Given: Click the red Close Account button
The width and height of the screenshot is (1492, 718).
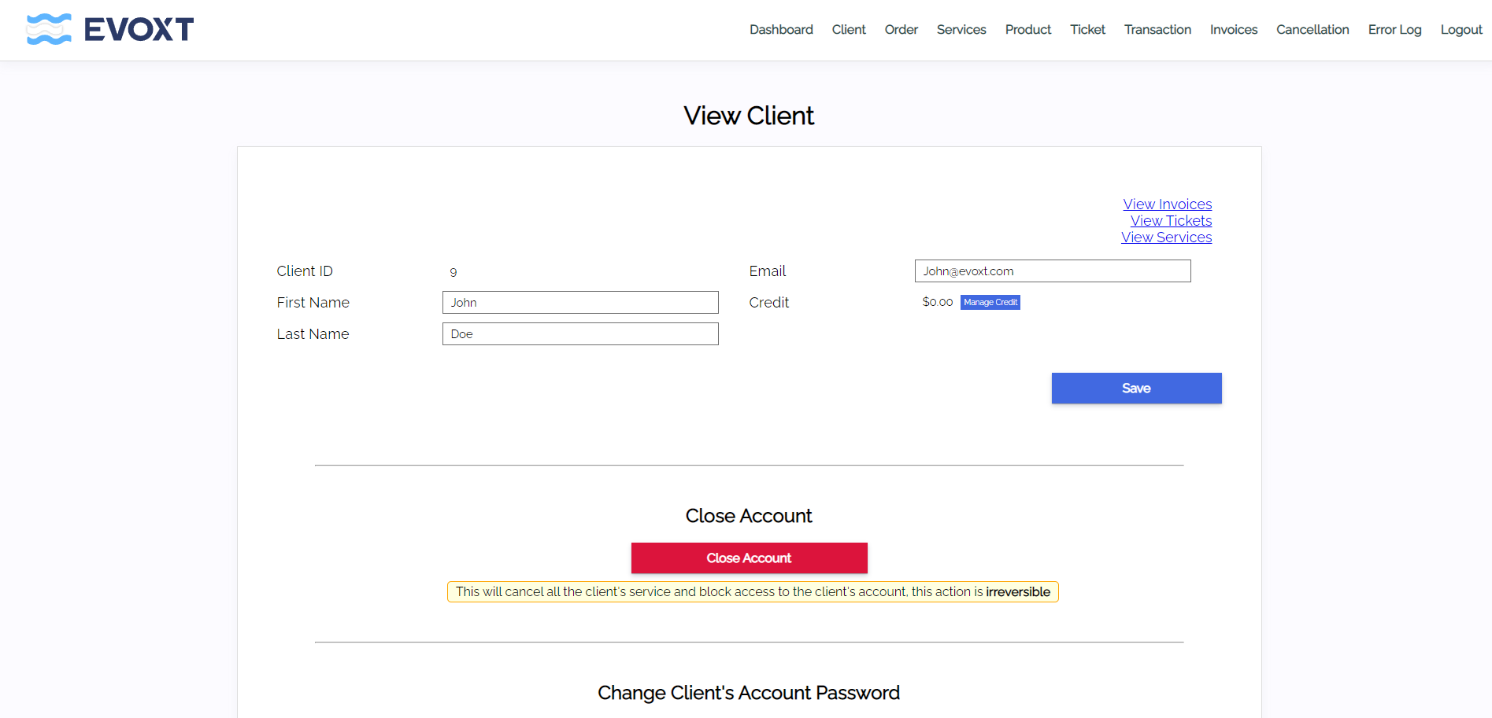Looking at the screenshot, I should pyautogui.click(x=749, y=558).
